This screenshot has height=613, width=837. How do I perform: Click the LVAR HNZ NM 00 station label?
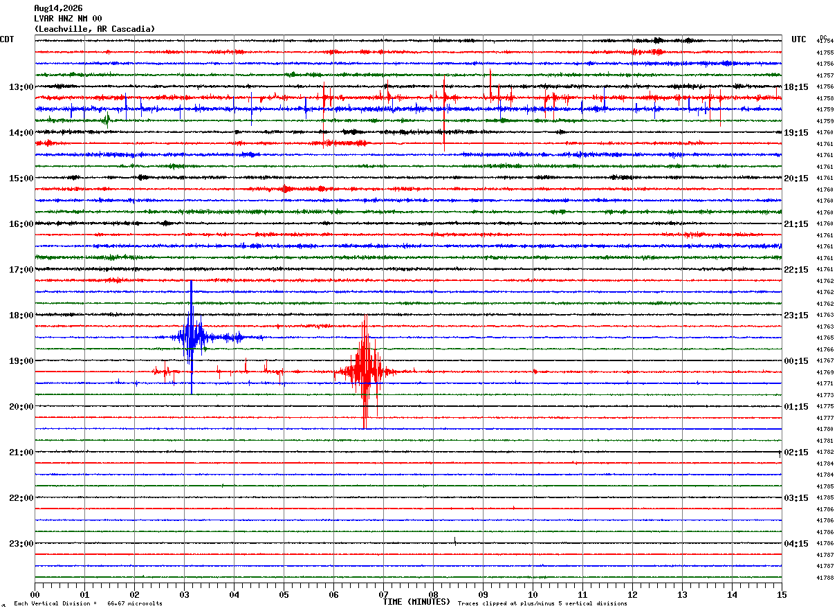[68, 19]
